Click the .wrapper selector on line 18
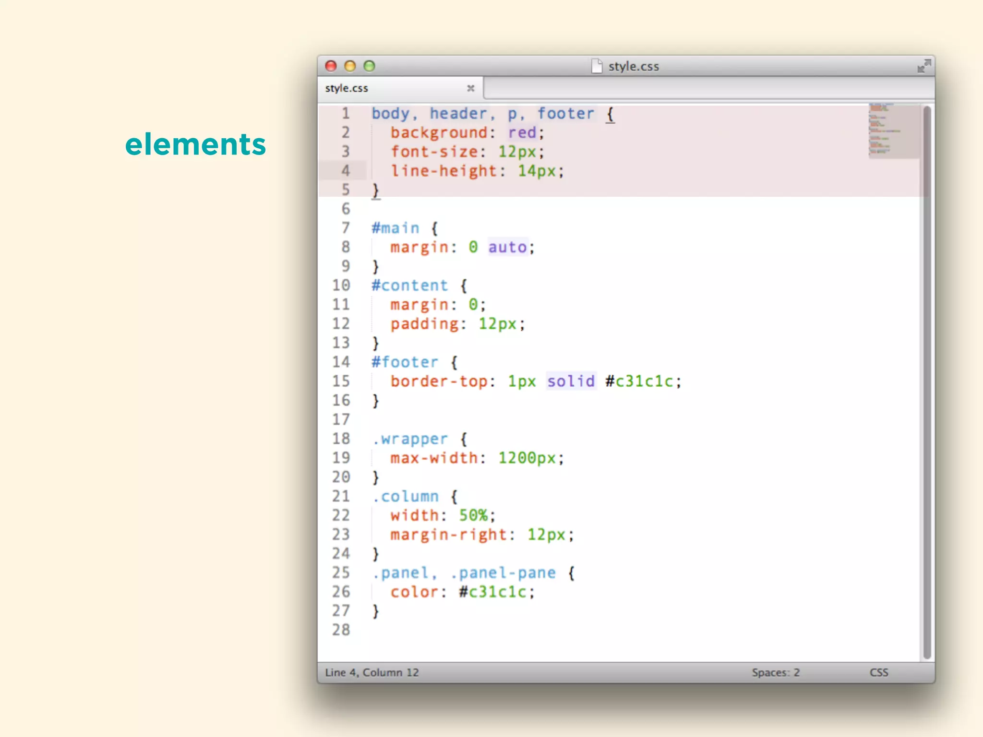The height and width of the screenshot is (737, 983). pyautogui.click(x=409, y=439)
